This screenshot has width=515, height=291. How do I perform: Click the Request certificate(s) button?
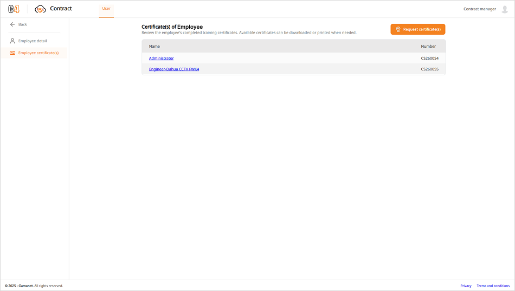(418, 29)
